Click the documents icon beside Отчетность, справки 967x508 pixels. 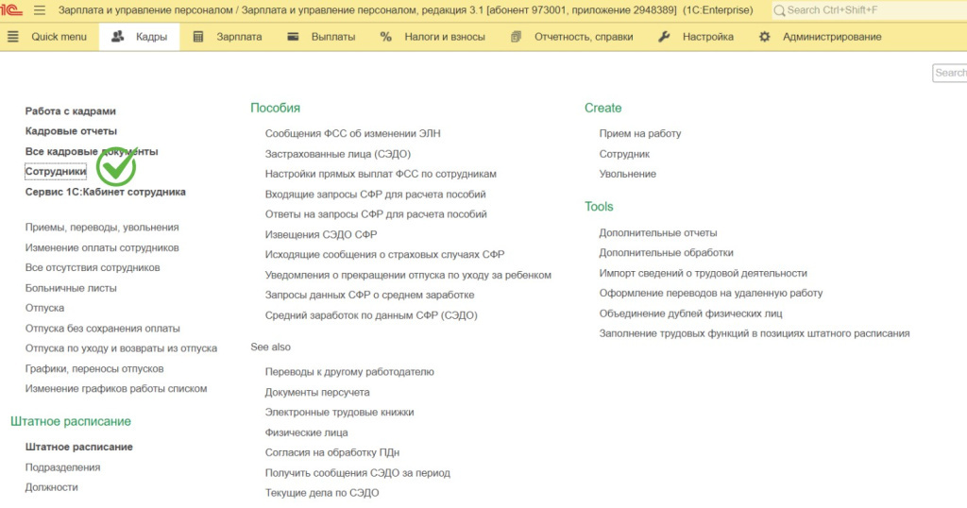click(517, 37)
